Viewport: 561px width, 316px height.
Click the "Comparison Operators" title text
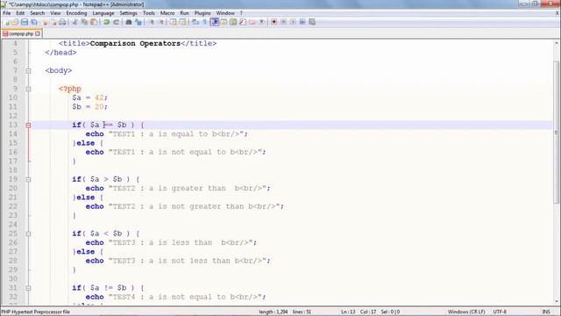click(x=135, y=43)
